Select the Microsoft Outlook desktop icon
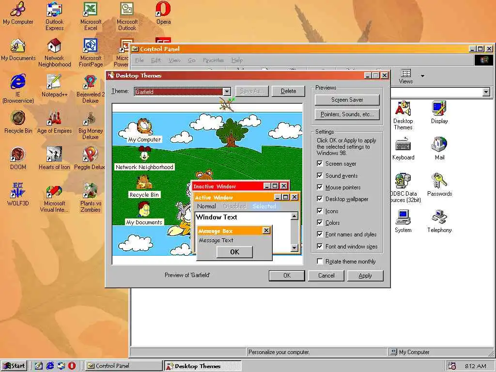 point(127,16)
